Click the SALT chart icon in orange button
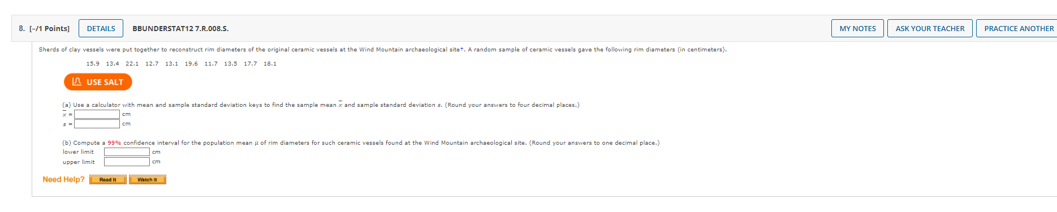The image size is (1057, 212). click(x=77, y=82)
